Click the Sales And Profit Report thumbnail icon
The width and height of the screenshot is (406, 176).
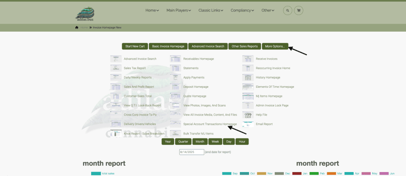(x=116, y=87)
